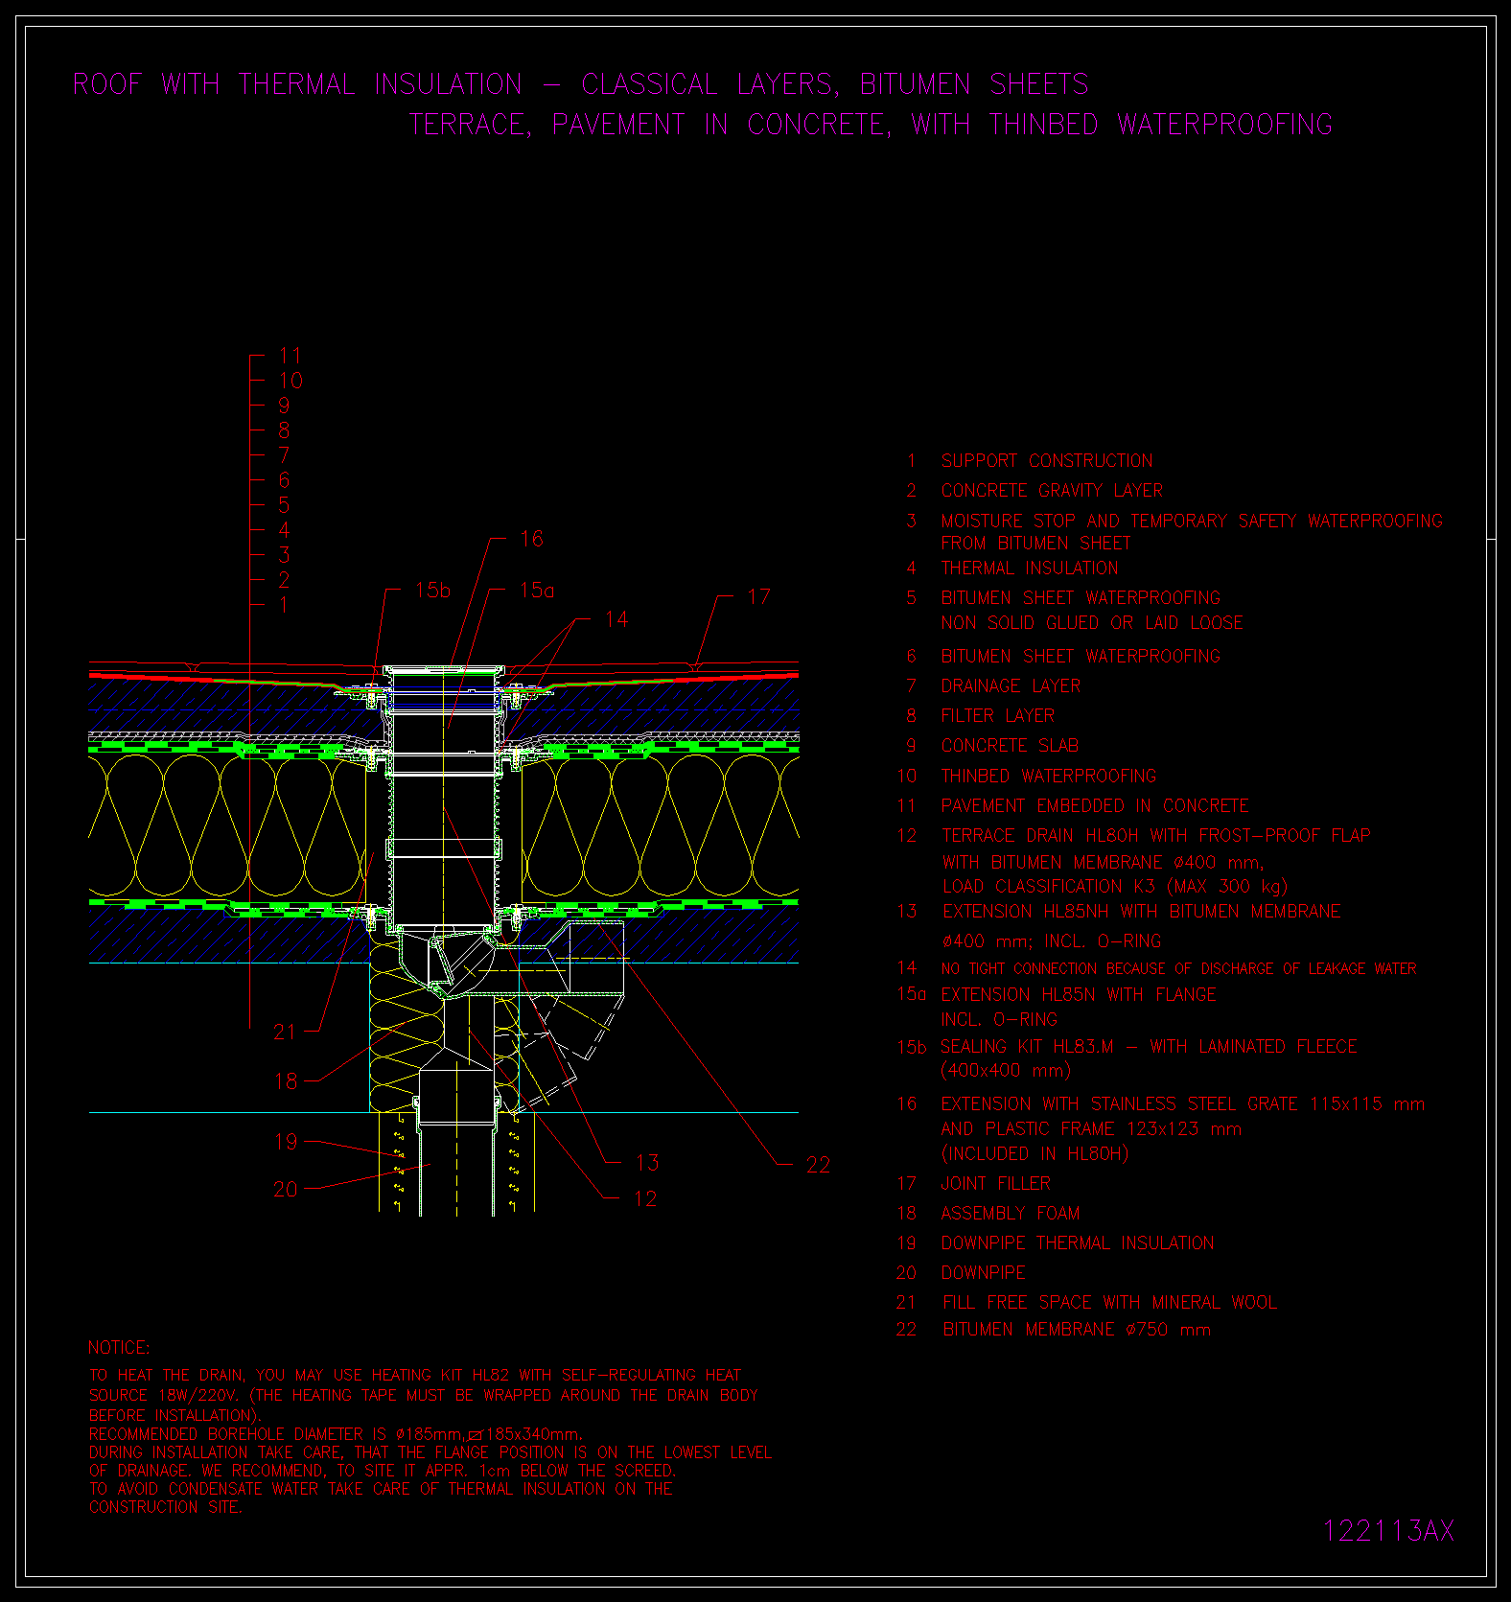Screen dimensions: 1511x1602
Task: Click callout label '15b' in drawing
Action: coord(433,591)
